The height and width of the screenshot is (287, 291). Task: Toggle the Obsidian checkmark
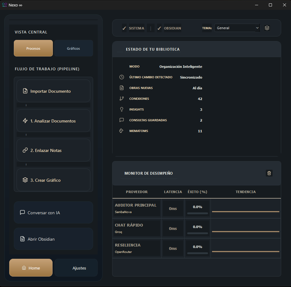(x=159, y=28)
